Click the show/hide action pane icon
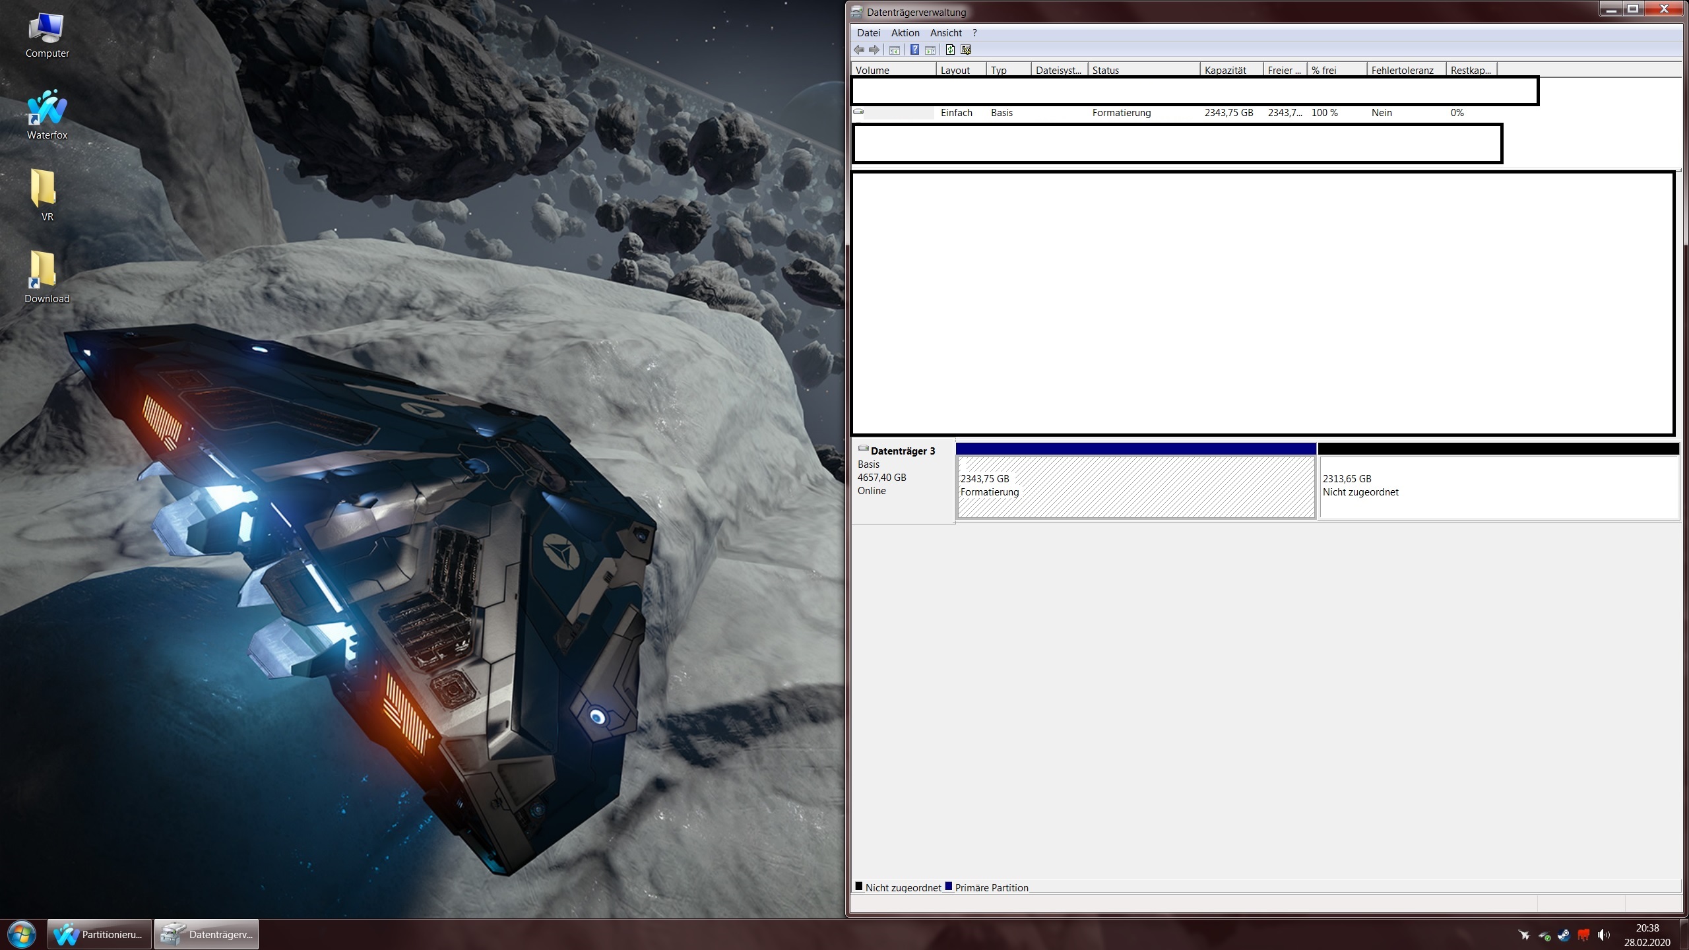 coord(930,49)
